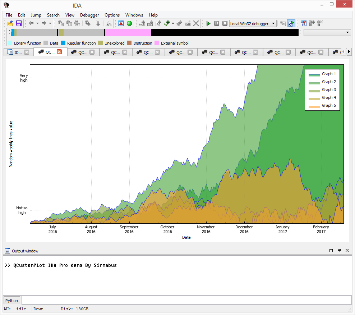This screenshot has height=315, width=355.
Task: Open the Options menu
Action: pos(112,15)
